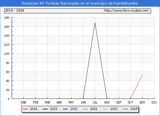Screen dimensions: 160x116
Task: Click the SEP month axis label
Action: [x=119, y=102]
